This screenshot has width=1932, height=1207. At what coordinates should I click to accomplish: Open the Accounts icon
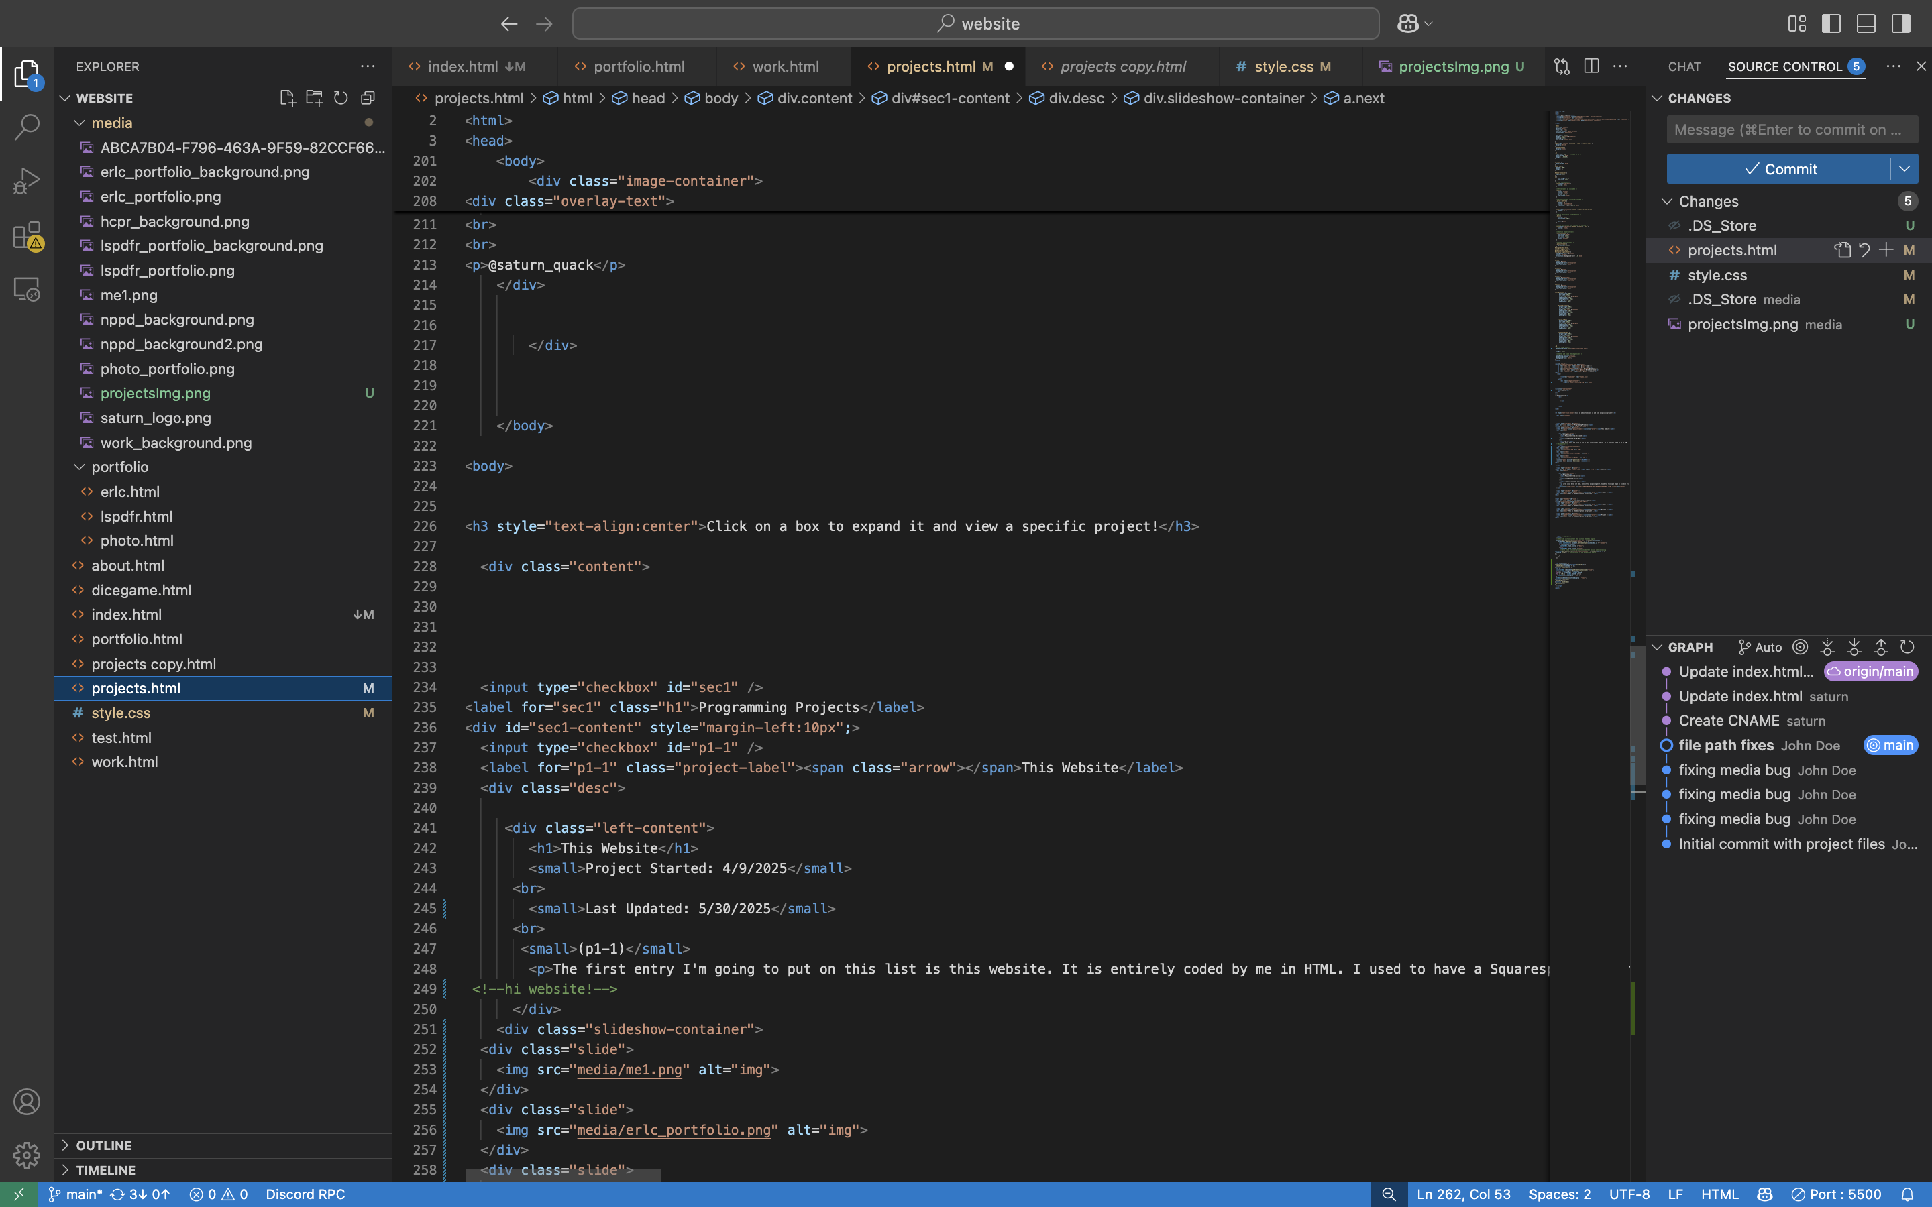tap(26, 1102)
